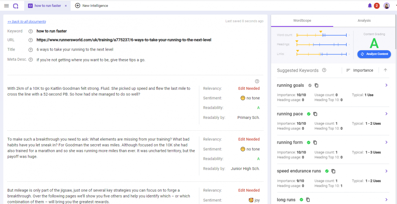Toggle green check on 'speed endurance runs'
The image size is (397, 204).
pos(327,171)
